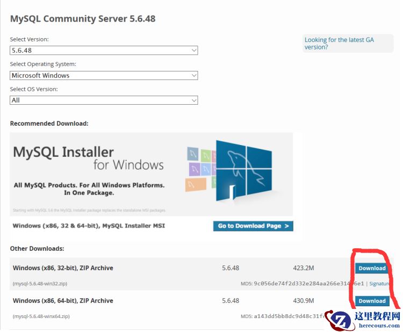Click the Go to Download Page button
This screenshot has width=403, height=332.
[253, 226]
